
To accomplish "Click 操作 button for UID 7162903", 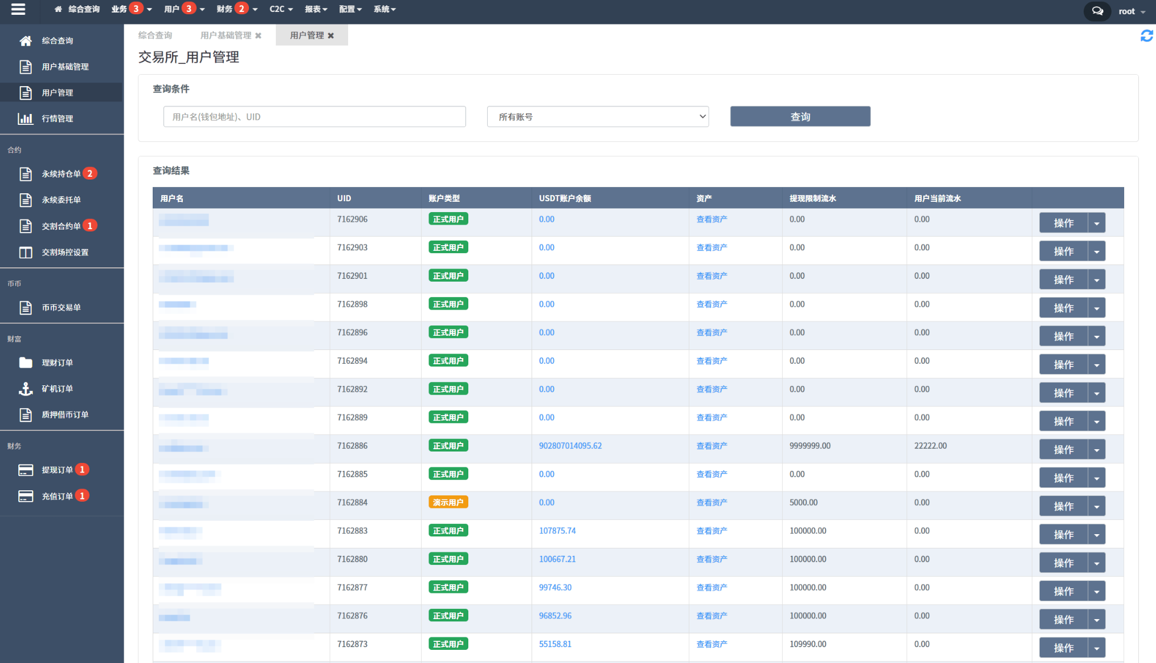I will pos(1063,251).
